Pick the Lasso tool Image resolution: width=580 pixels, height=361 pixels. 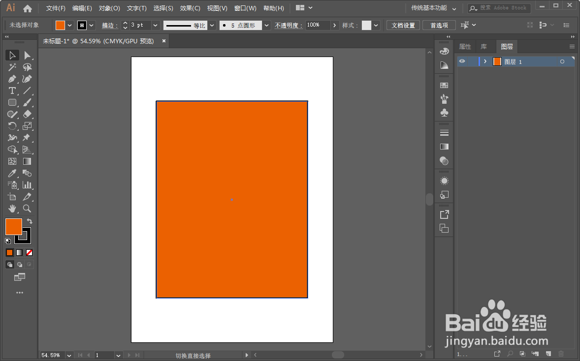point(27,67)
